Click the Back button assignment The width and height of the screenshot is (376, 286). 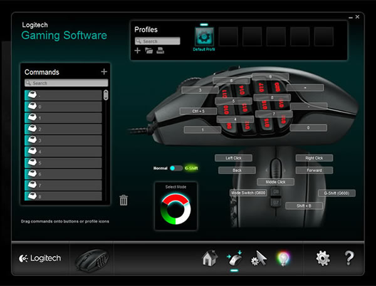click(x=237, y=170)
